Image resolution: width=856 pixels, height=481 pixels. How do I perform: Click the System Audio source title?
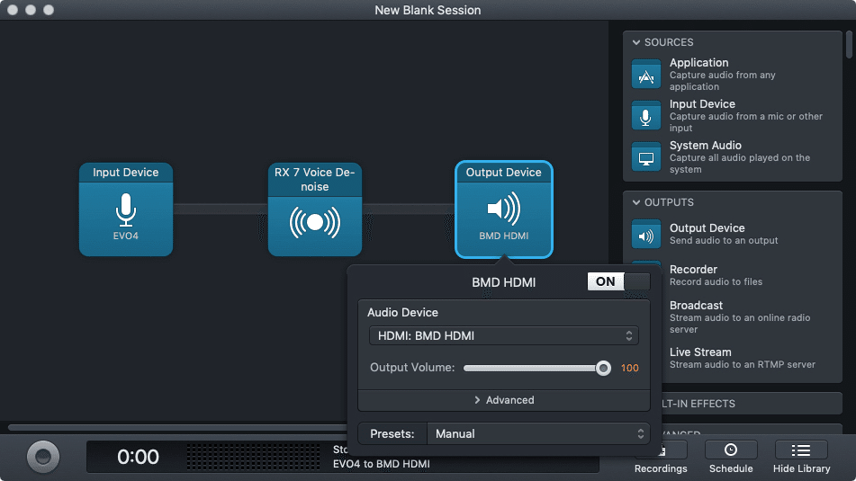point(706,146)
